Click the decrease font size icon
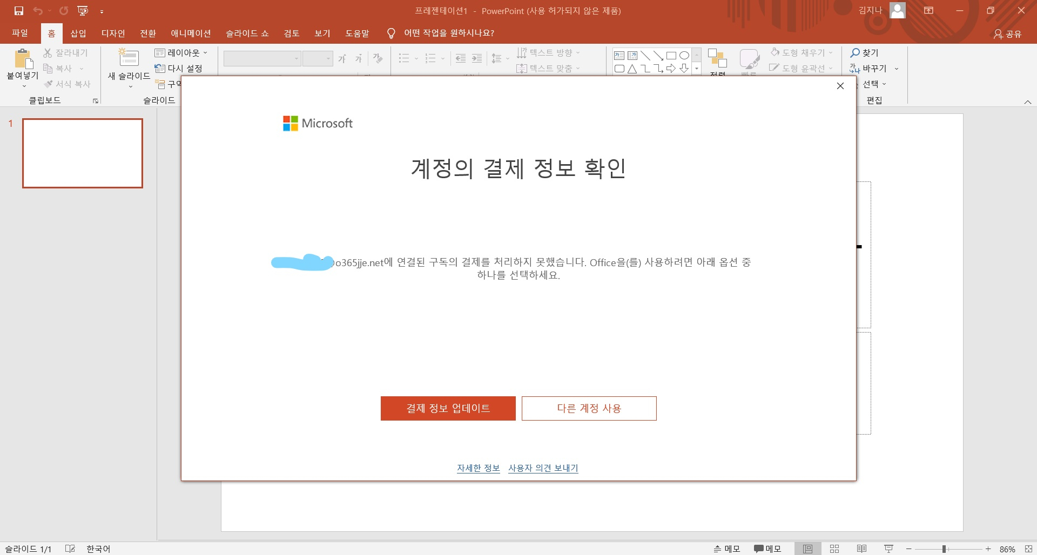Screen dimensions: 1037x555 (358, 59)
